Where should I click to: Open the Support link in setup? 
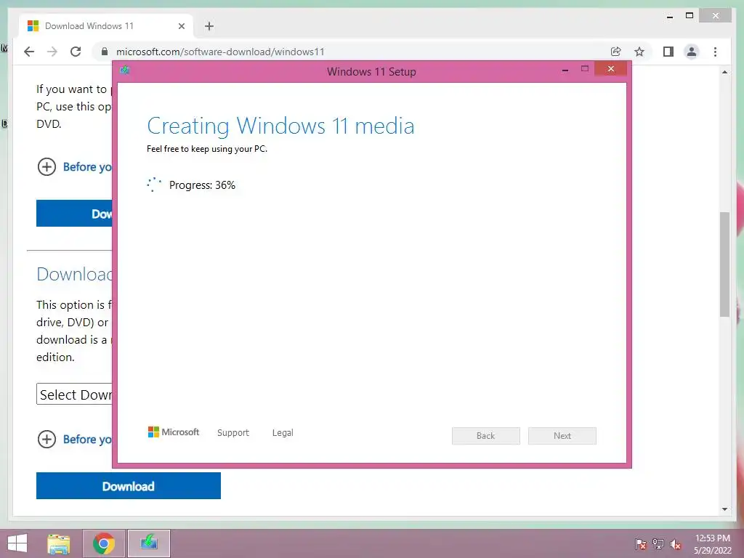coord(233,433)
